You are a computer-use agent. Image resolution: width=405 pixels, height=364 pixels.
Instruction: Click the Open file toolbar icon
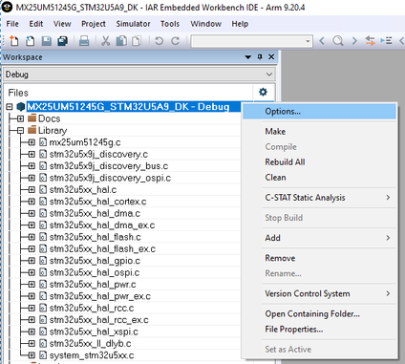coord(30,41)
